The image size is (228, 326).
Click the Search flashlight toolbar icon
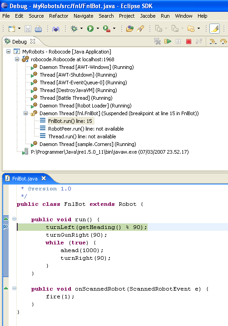click(x=140, y=29)
